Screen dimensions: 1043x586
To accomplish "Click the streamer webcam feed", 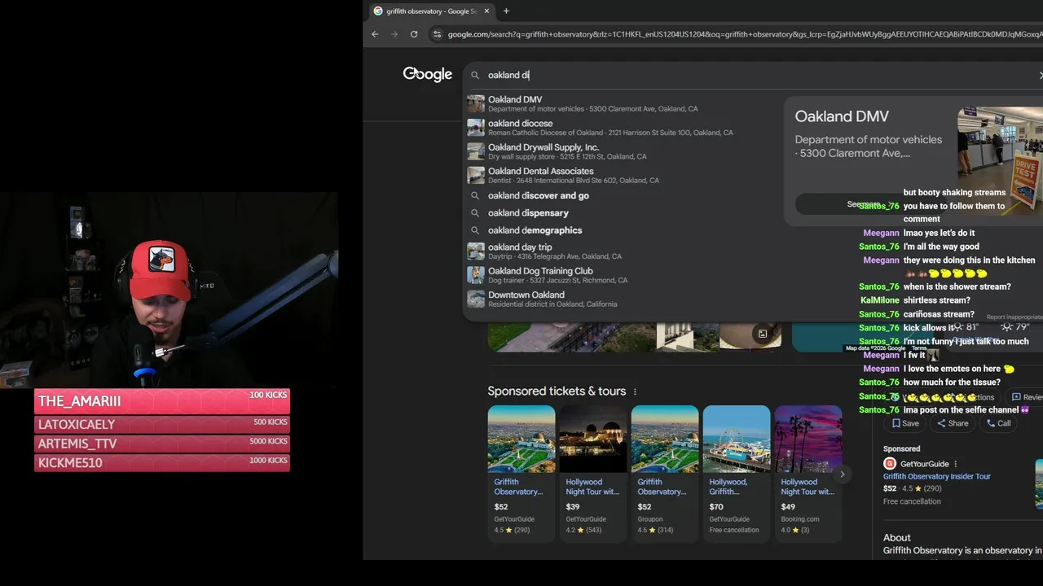I will (x=169, y=290).
